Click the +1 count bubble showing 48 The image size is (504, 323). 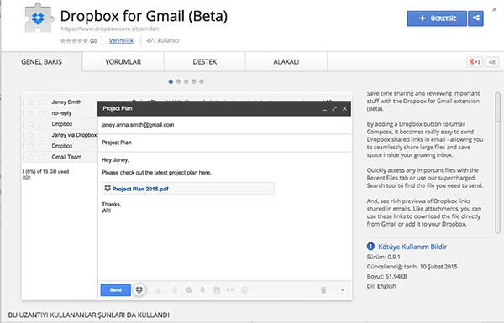pos(491,62)
